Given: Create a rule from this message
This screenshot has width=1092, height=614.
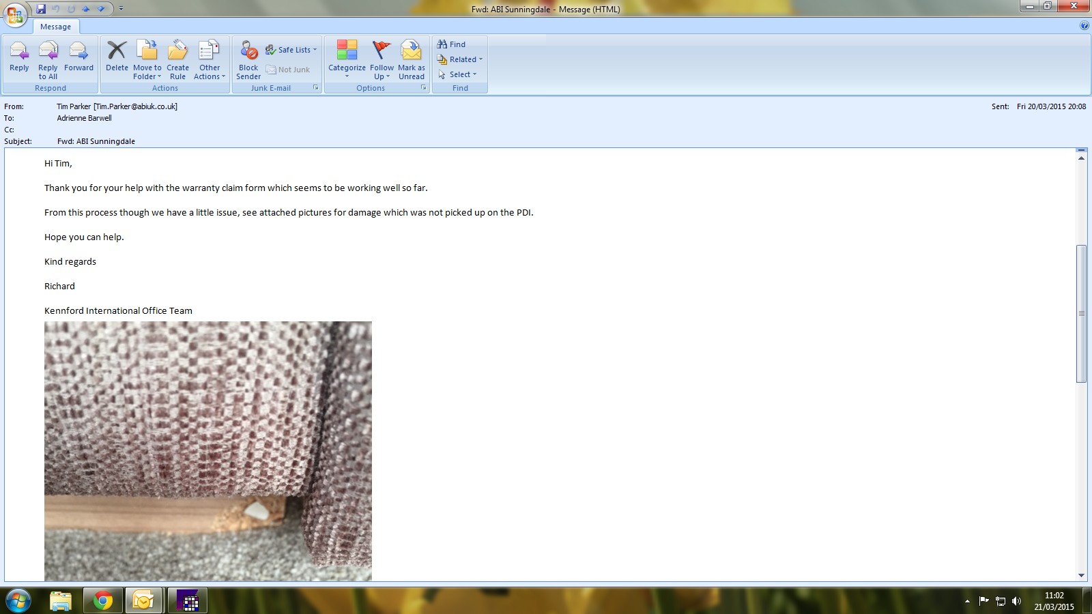Looking at the screenshot, I should click(x=177, y=60).
